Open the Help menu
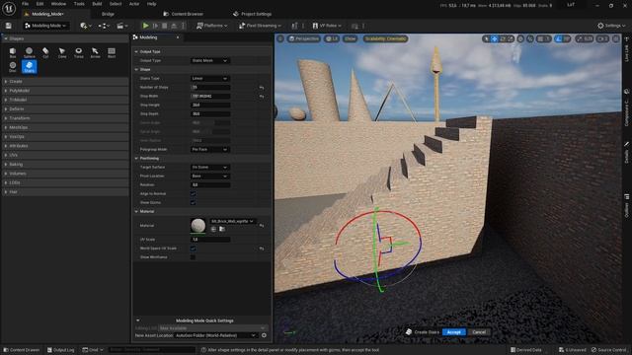Image resolution: width=632 pixels, height=355 pixels. click(x=151, y=4)
